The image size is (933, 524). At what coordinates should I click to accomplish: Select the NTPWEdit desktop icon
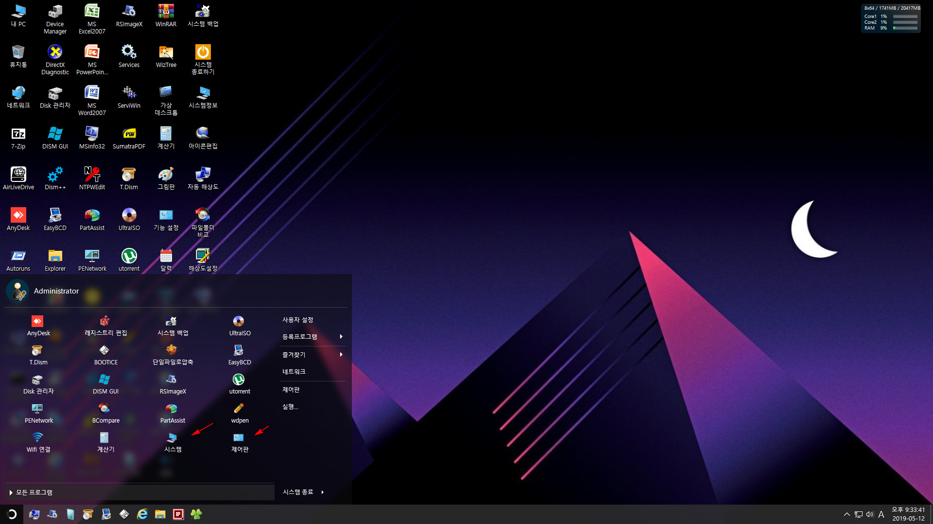(x=92, y=179)
